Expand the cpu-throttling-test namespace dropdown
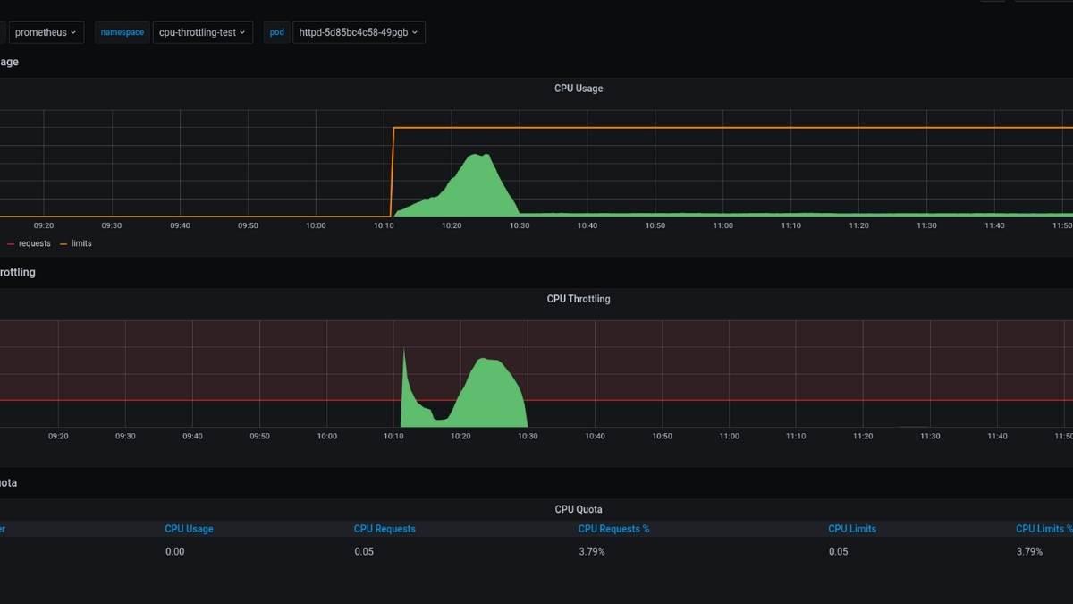 click(x=202, y=32)
